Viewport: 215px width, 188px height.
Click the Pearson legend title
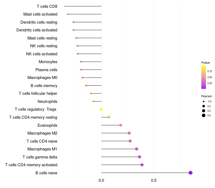click(206, 96)
